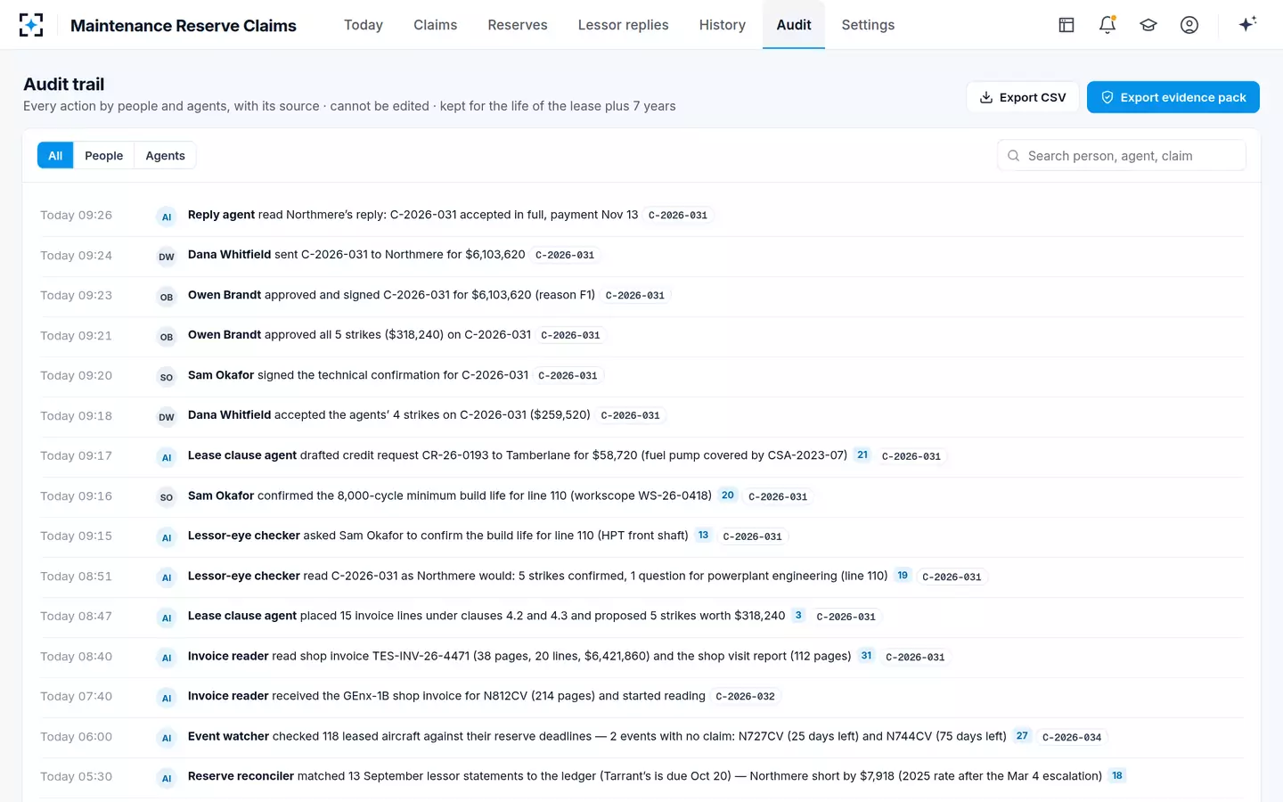Click the 'Today 05:30' timestamp

[77, 776]
